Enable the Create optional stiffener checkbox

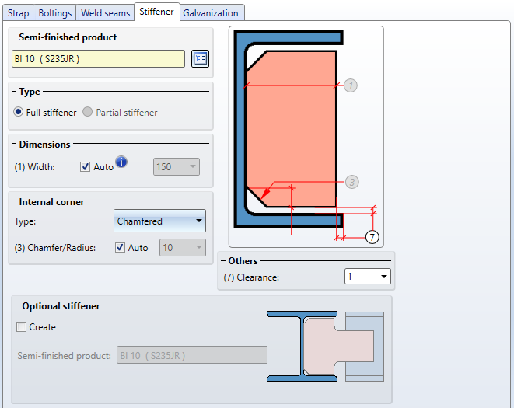click(21, 326)
